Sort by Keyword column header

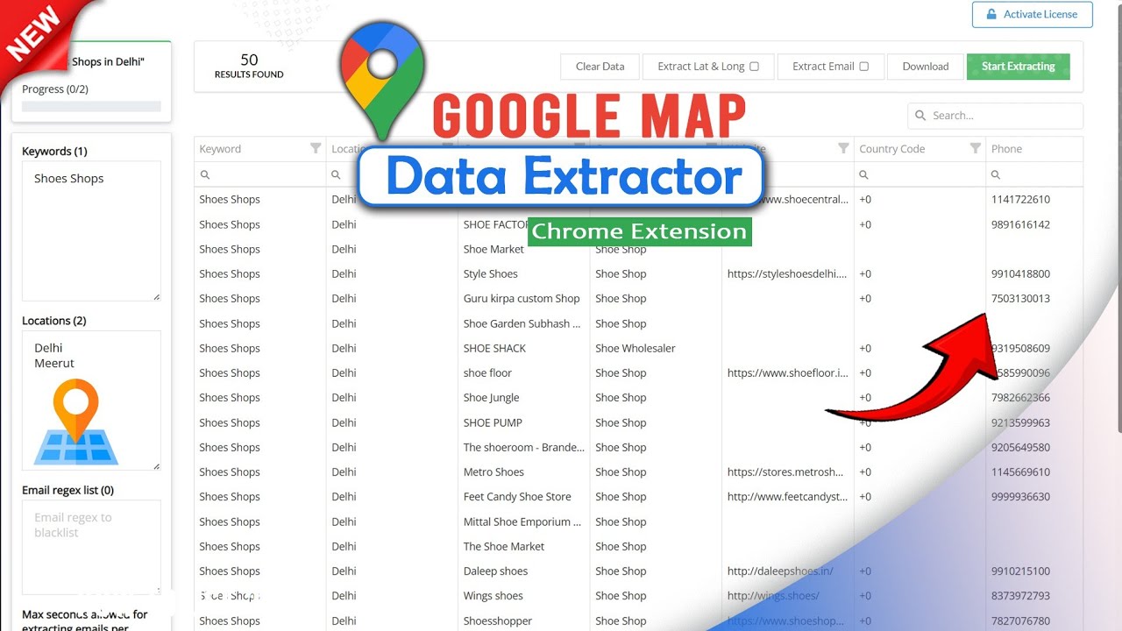click(220, 149)
